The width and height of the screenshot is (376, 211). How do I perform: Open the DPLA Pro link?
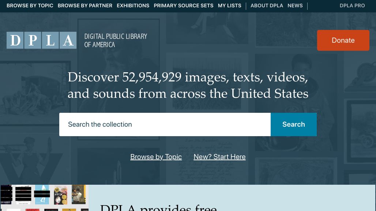(x=352, y=5)
